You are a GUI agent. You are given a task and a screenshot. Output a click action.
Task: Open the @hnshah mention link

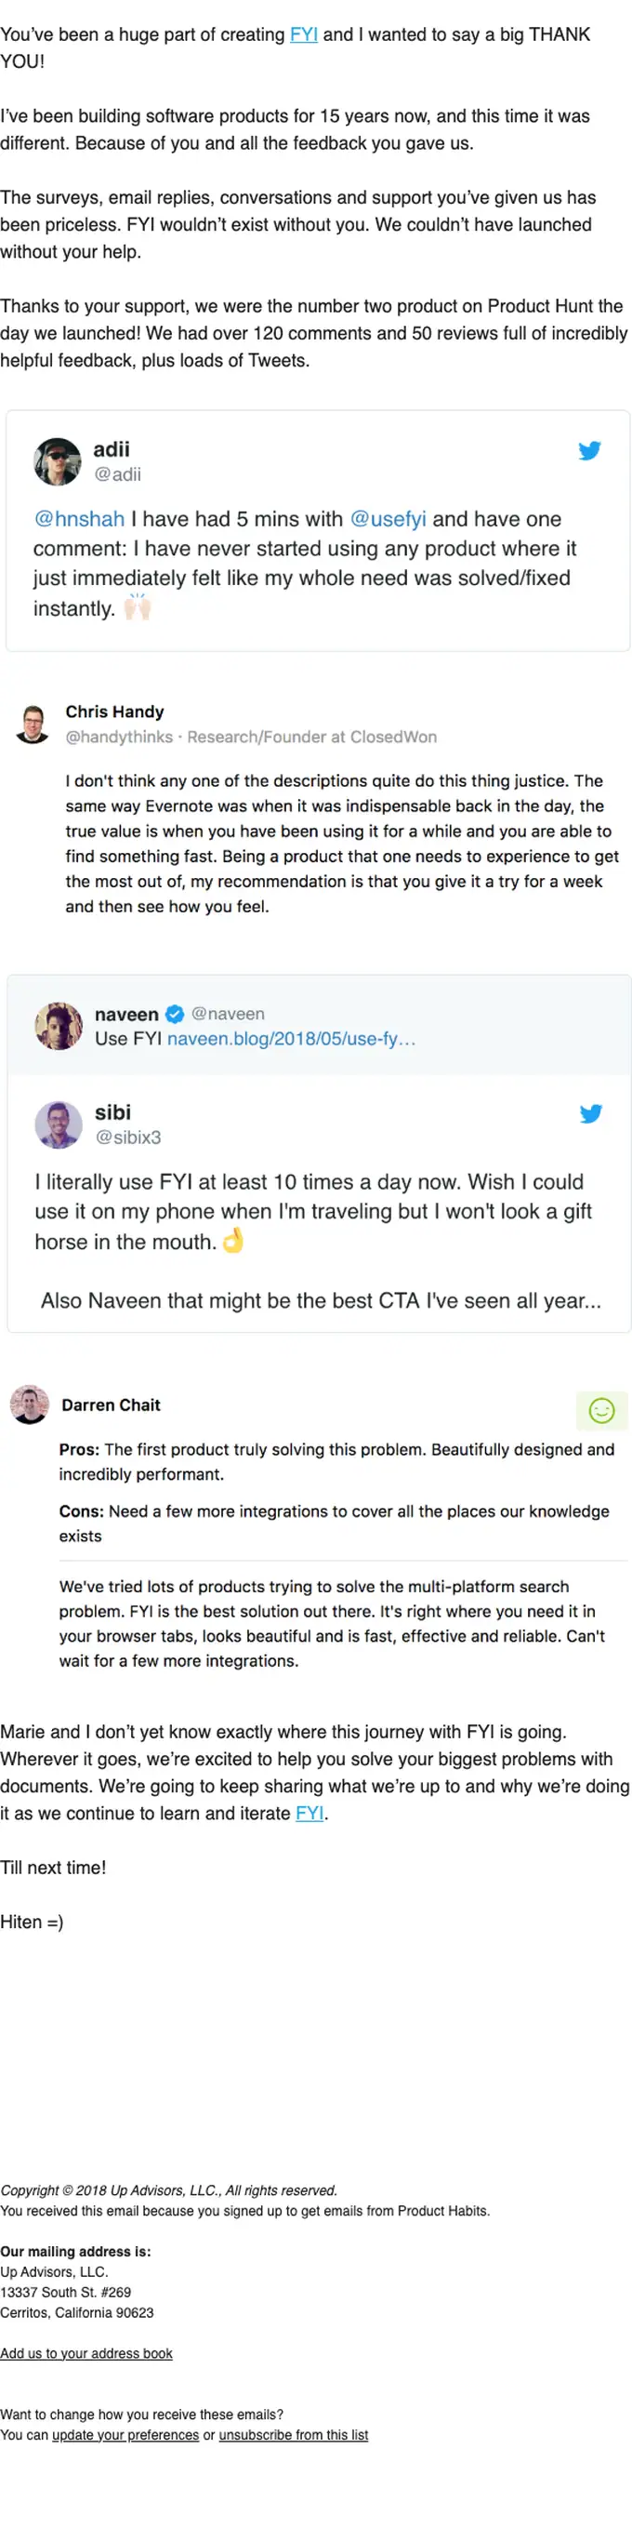click(80, 519)
